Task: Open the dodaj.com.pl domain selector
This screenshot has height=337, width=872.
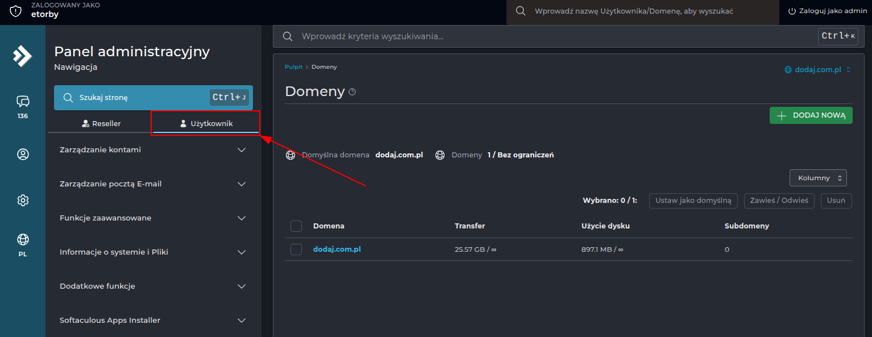Action: [817, 70]
